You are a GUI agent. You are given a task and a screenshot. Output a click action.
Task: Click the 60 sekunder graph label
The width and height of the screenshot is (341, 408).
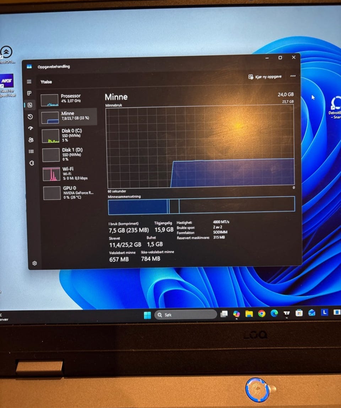click(x=117, y=191)
